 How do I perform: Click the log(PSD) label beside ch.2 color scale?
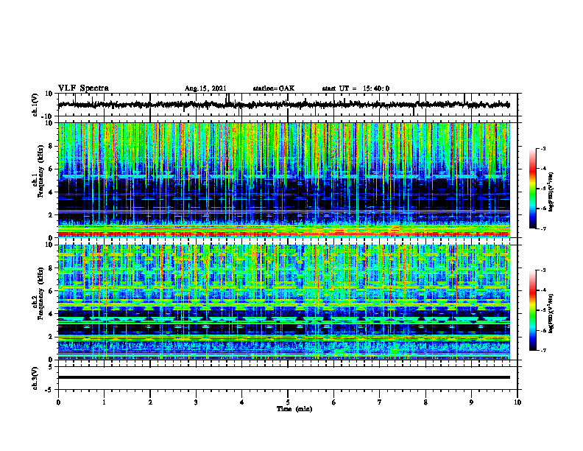coord(551,313)
